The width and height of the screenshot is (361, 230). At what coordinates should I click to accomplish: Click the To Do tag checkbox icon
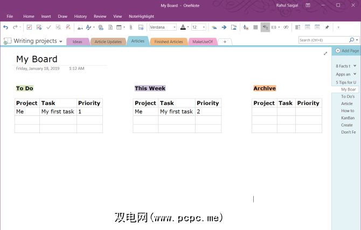tap(29, 27)
